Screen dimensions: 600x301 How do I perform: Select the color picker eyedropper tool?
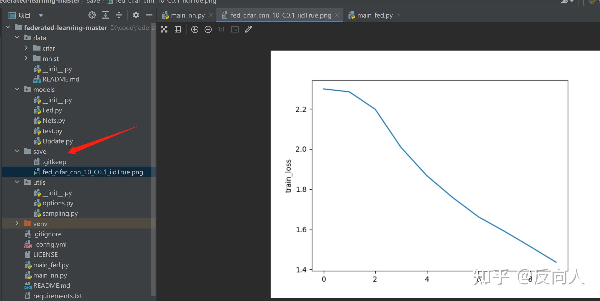tap(248, 29)
